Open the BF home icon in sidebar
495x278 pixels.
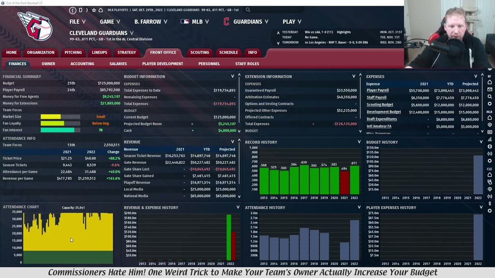coord(490,82)
